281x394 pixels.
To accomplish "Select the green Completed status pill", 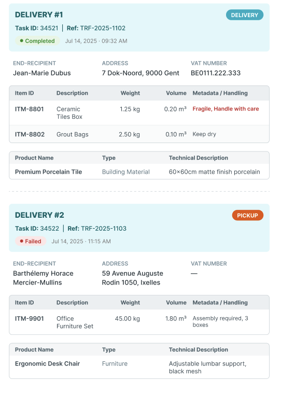I will (x=37, y=41).
